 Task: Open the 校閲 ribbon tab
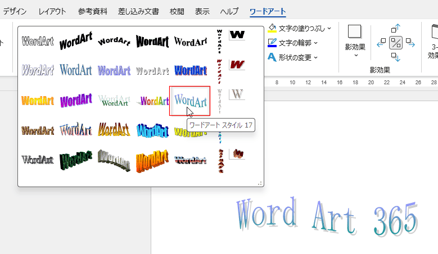(177, 11)
